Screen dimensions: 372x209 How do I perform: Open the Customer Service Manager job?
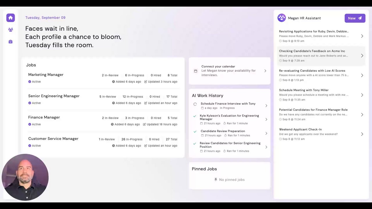tap(53, 139)
